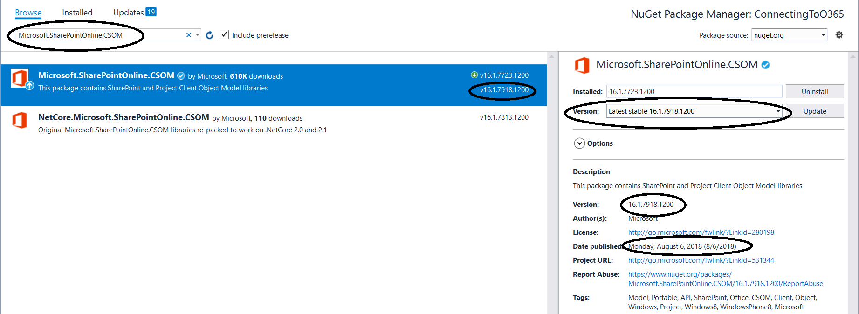Click the 19 updates count badge
The image size is (859, 314).
[x=151, y=12]
